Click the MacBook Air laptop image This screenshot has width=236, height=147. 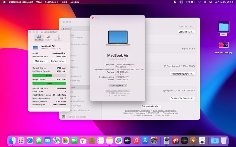tap(118, 38)
